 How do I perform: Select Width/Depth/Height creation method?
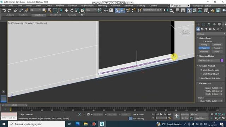pyautogui.click(x=201, y=70)
